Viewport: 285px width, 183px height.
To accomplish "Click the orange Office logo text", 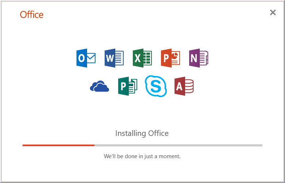I will tap(31, 15).
